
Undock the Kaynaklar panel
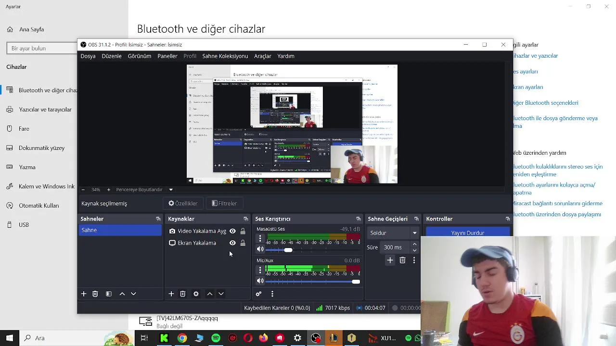[245, 219]
